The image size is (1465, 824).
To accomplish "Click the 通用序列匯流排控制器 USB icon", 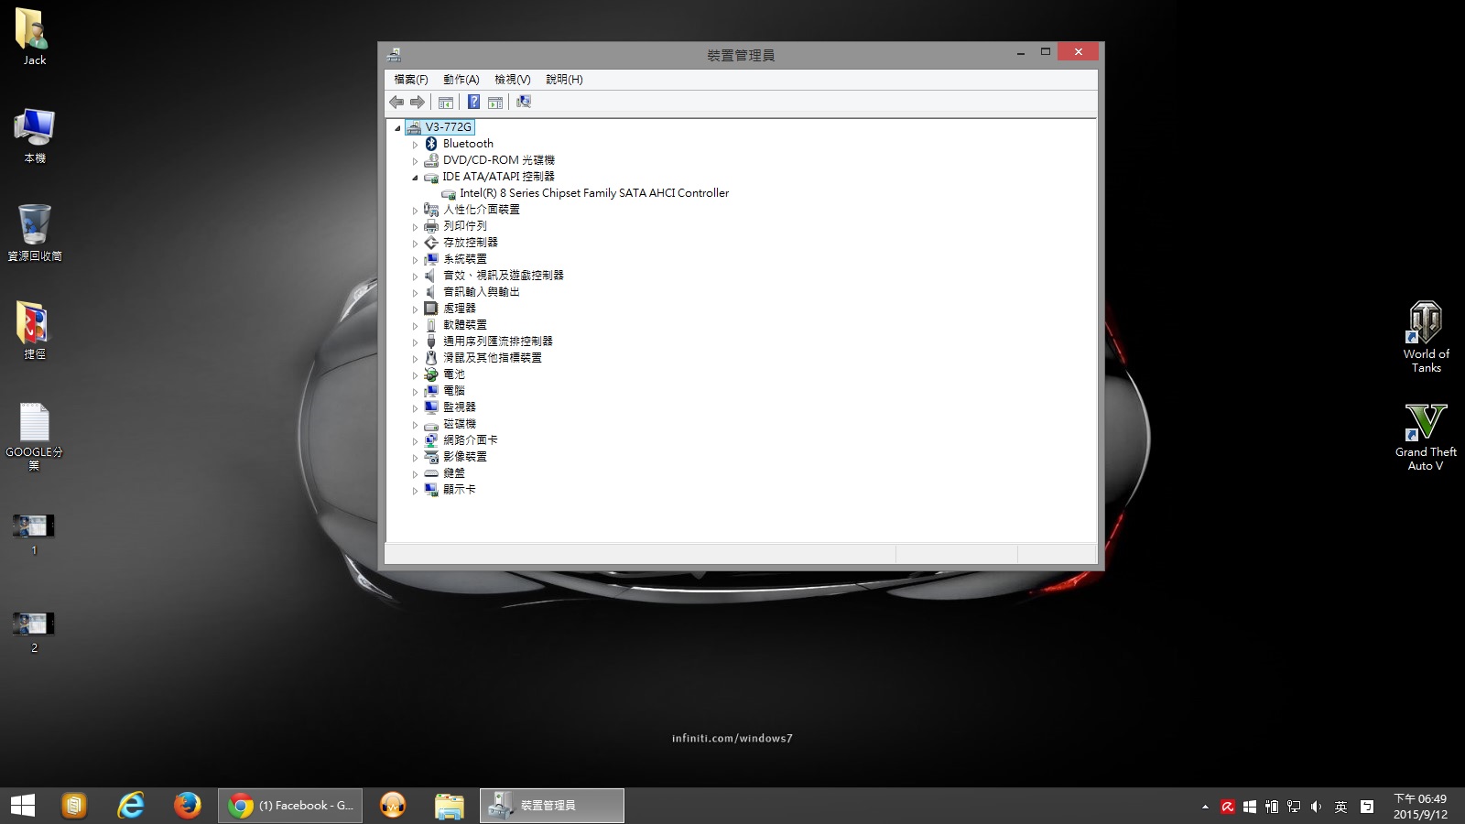I will pos(431,342).
